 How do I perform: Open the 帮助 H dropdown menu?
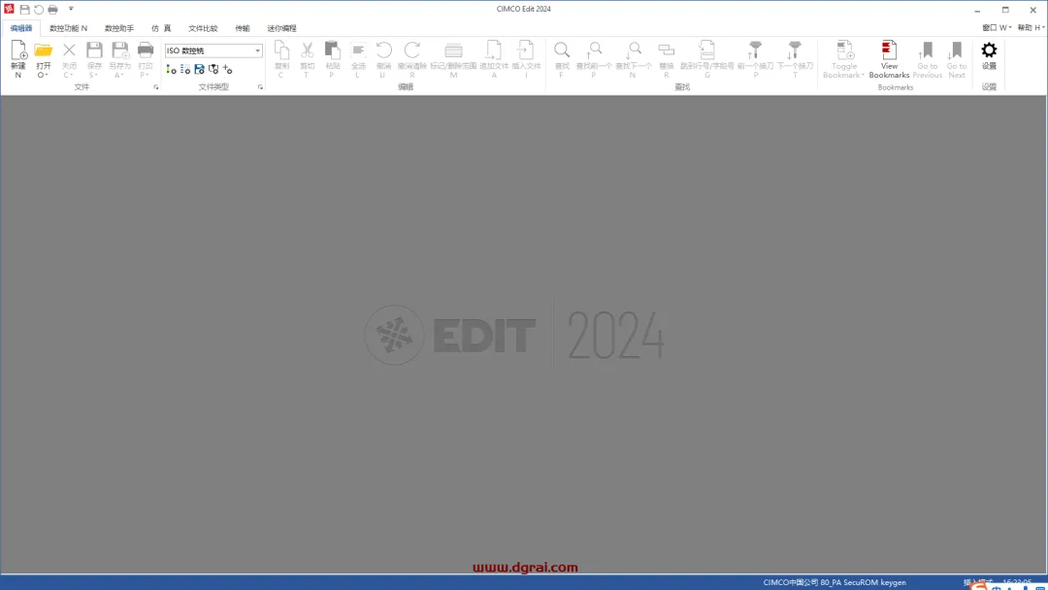[1031, 28]
